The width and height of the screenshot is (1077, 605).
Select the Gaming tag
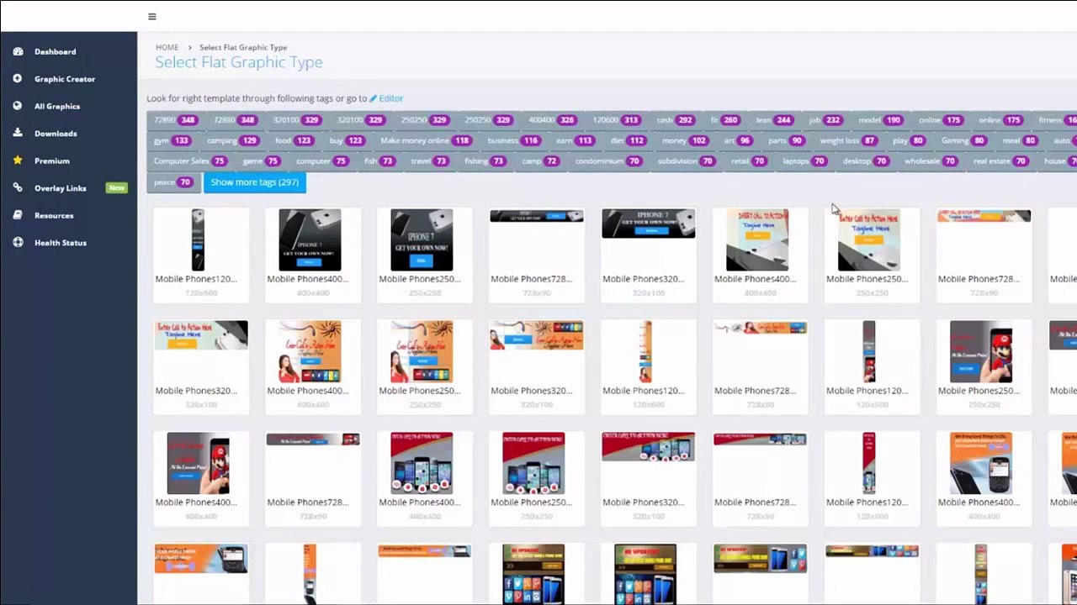[963, 140]
